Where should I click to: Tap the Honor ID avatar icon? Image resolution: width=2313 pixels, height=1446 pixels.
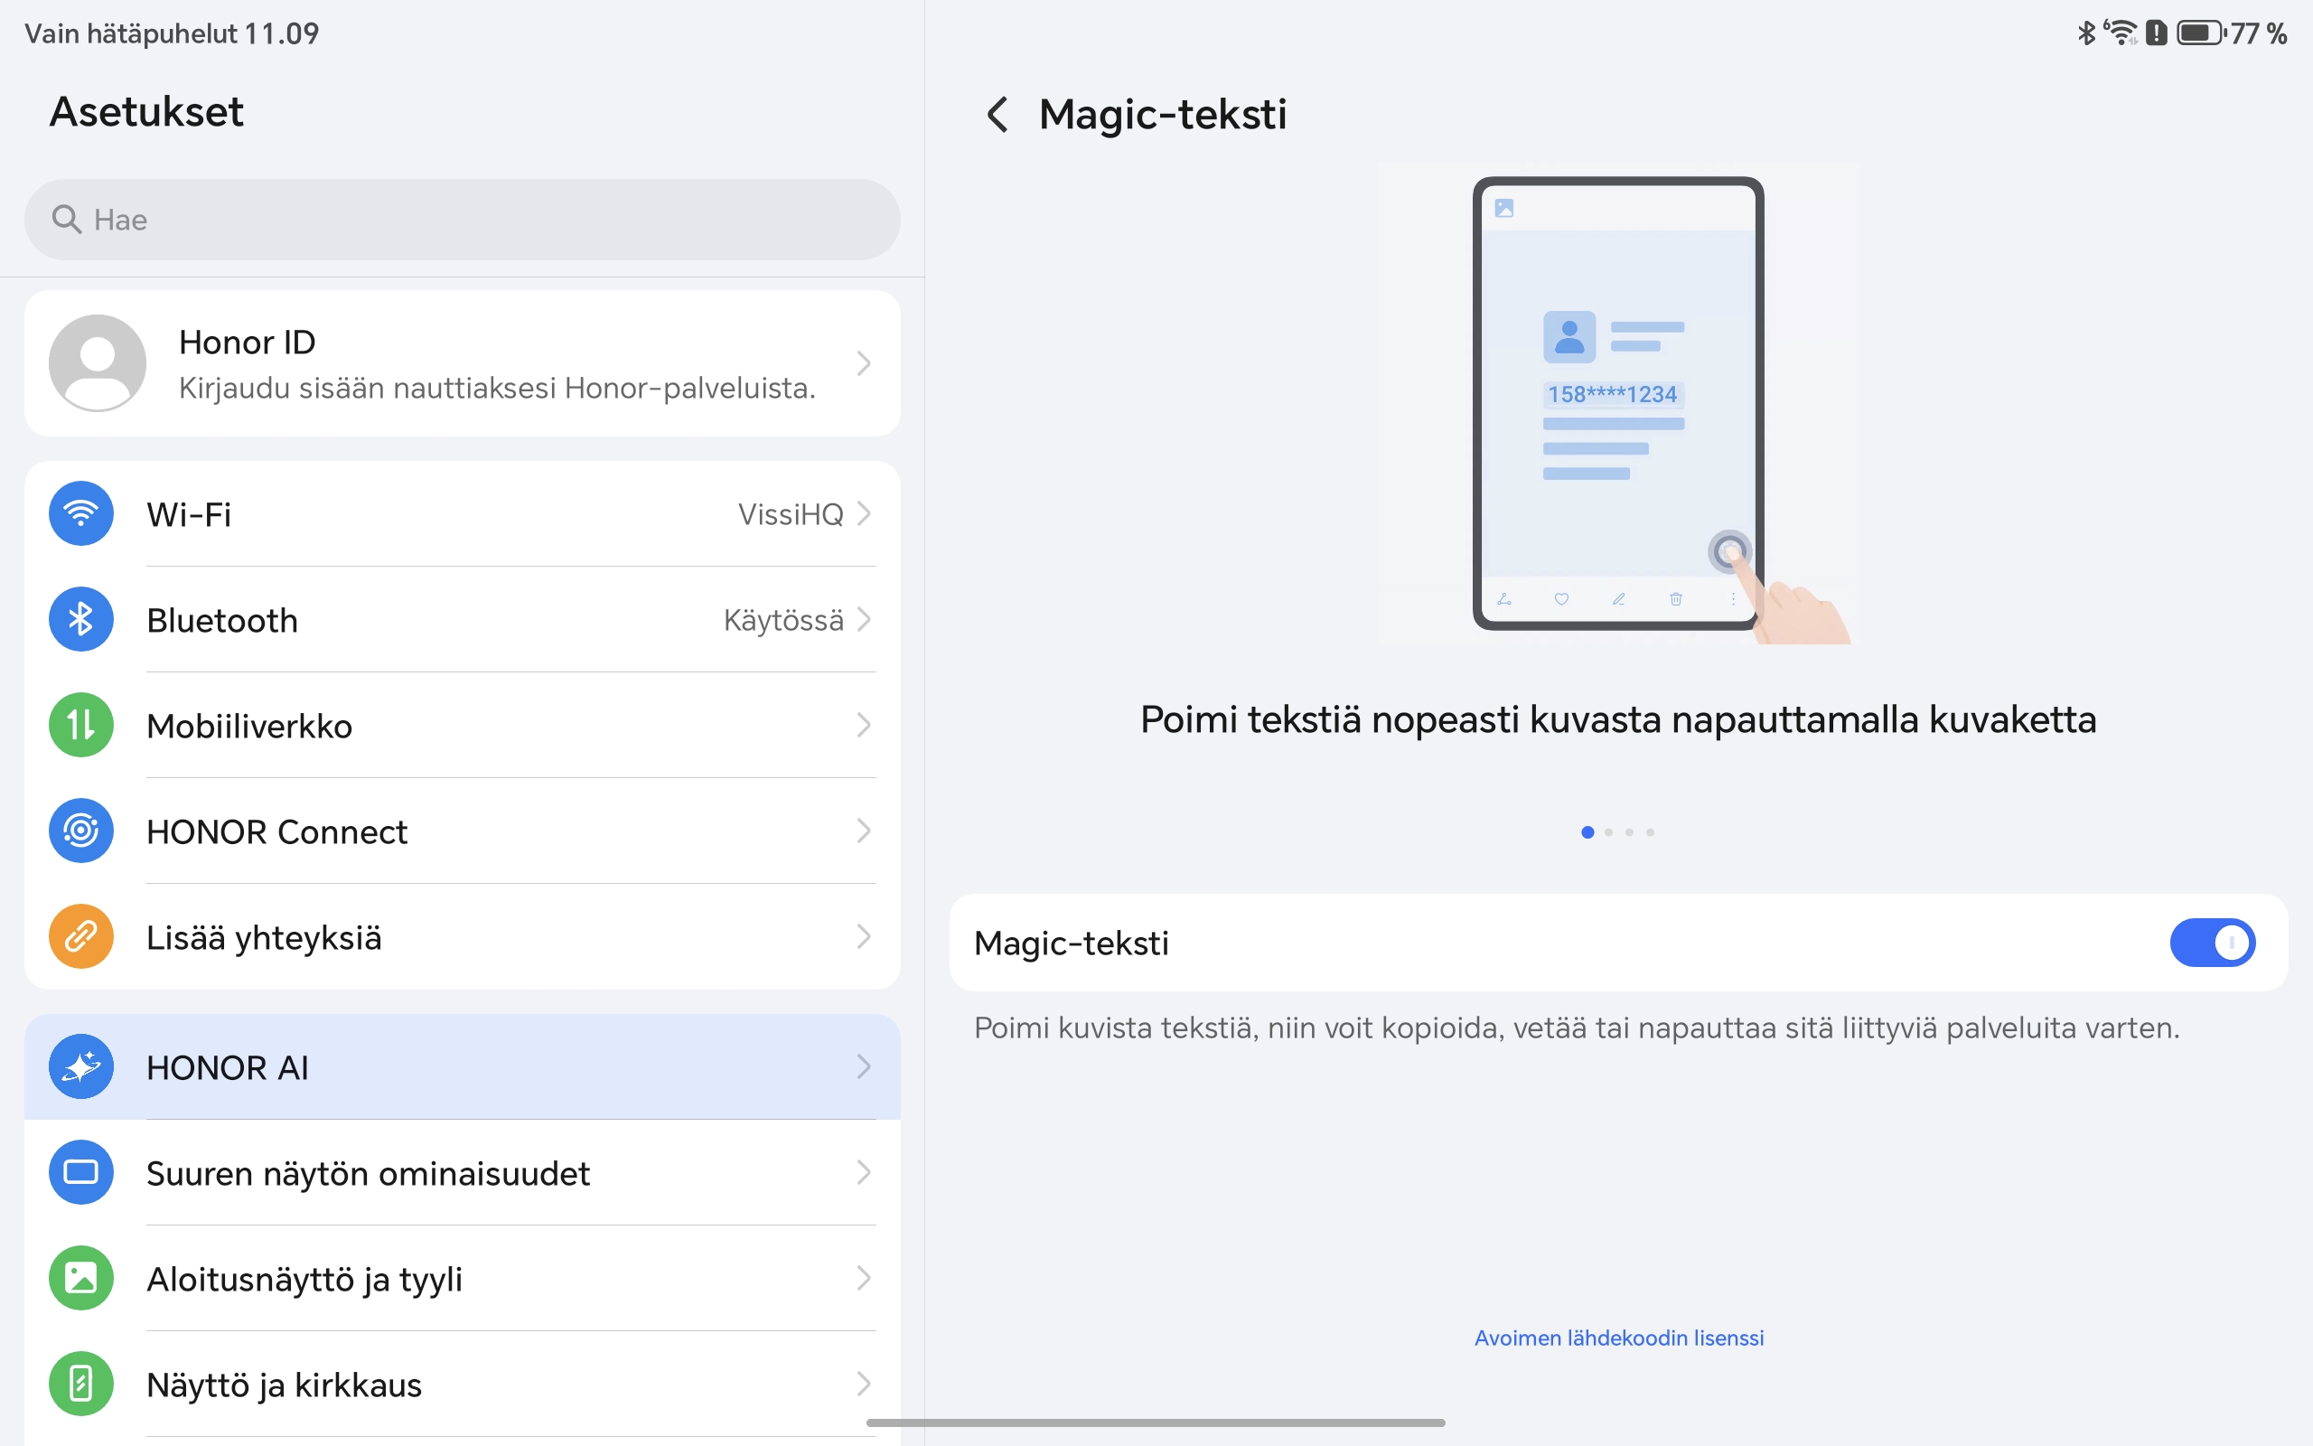[x=98, y=363]
